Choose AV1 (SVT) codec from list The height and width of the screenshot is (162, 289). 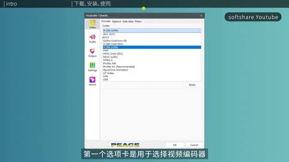click(152, 34)
